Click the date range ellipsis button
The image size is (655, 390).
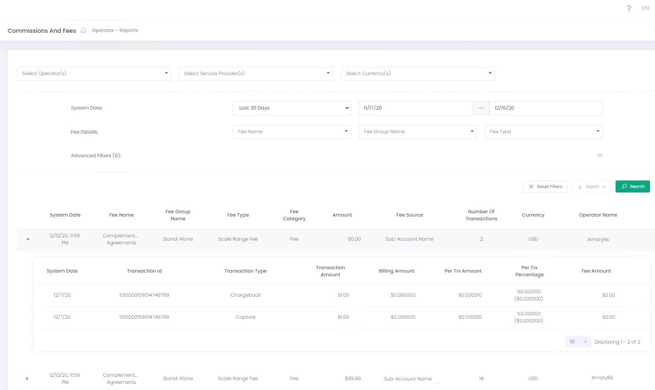(x=480, y=108)
